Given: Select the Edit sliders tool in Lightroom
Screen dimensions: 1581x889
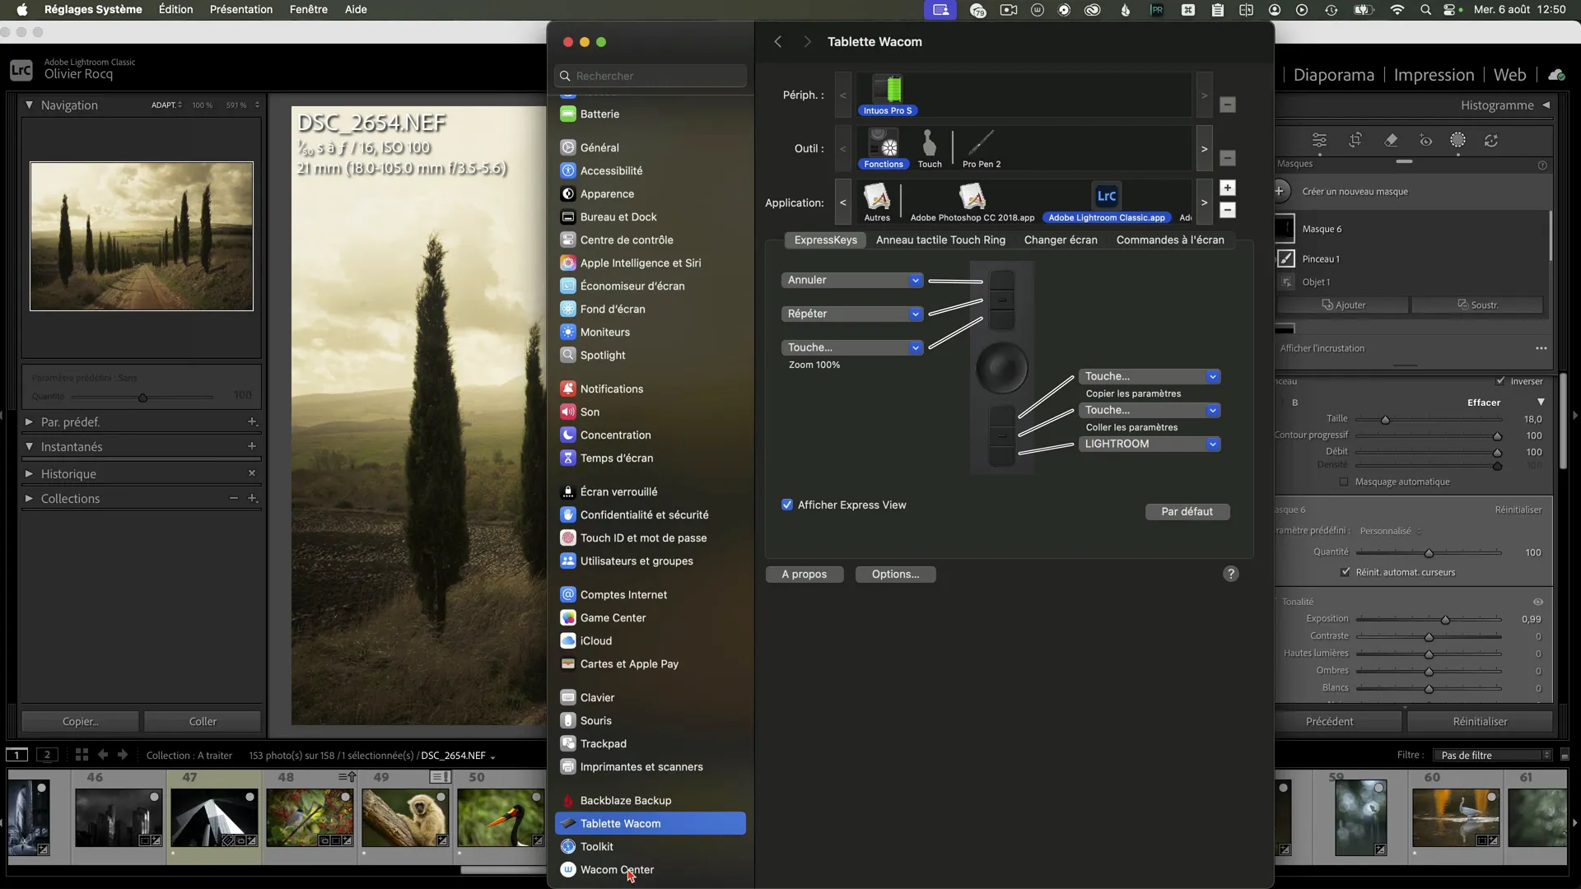Looking at the screenshot, I should pos(1319,141).
